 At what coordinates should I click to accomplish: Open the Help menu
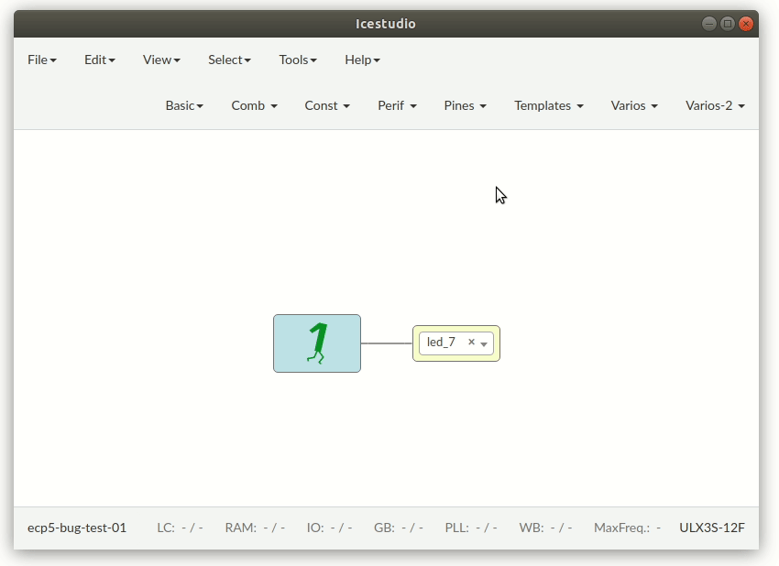pyautogui.click(x=362, y=60)
